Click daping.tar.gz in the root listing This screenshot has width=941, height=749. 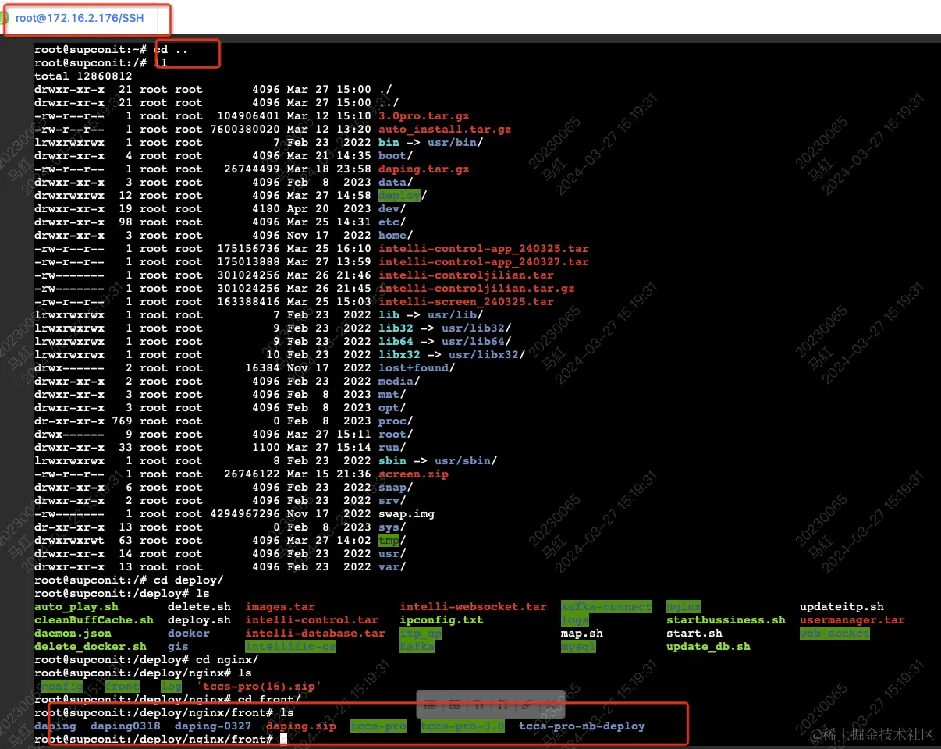pos(424,169)
